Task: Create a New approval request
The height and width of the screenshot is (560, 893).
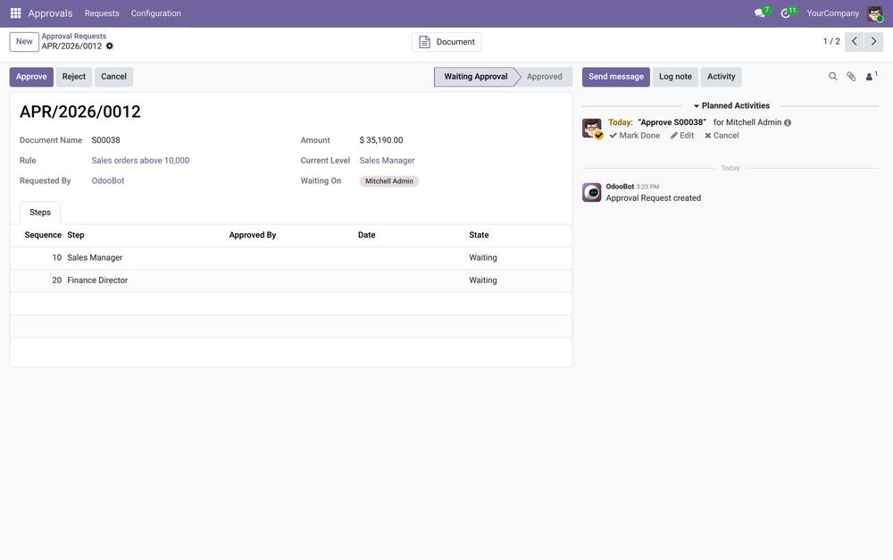Action: click(x=24, y=42)
